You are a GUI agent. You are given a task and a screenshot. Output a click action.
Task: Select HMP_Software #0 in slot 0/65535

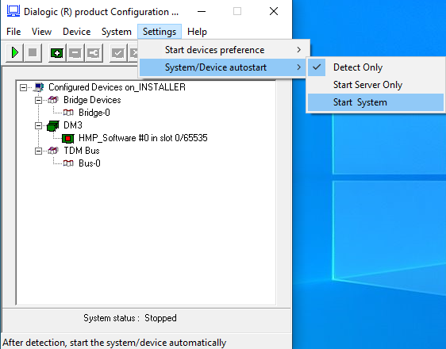(143, 138)
